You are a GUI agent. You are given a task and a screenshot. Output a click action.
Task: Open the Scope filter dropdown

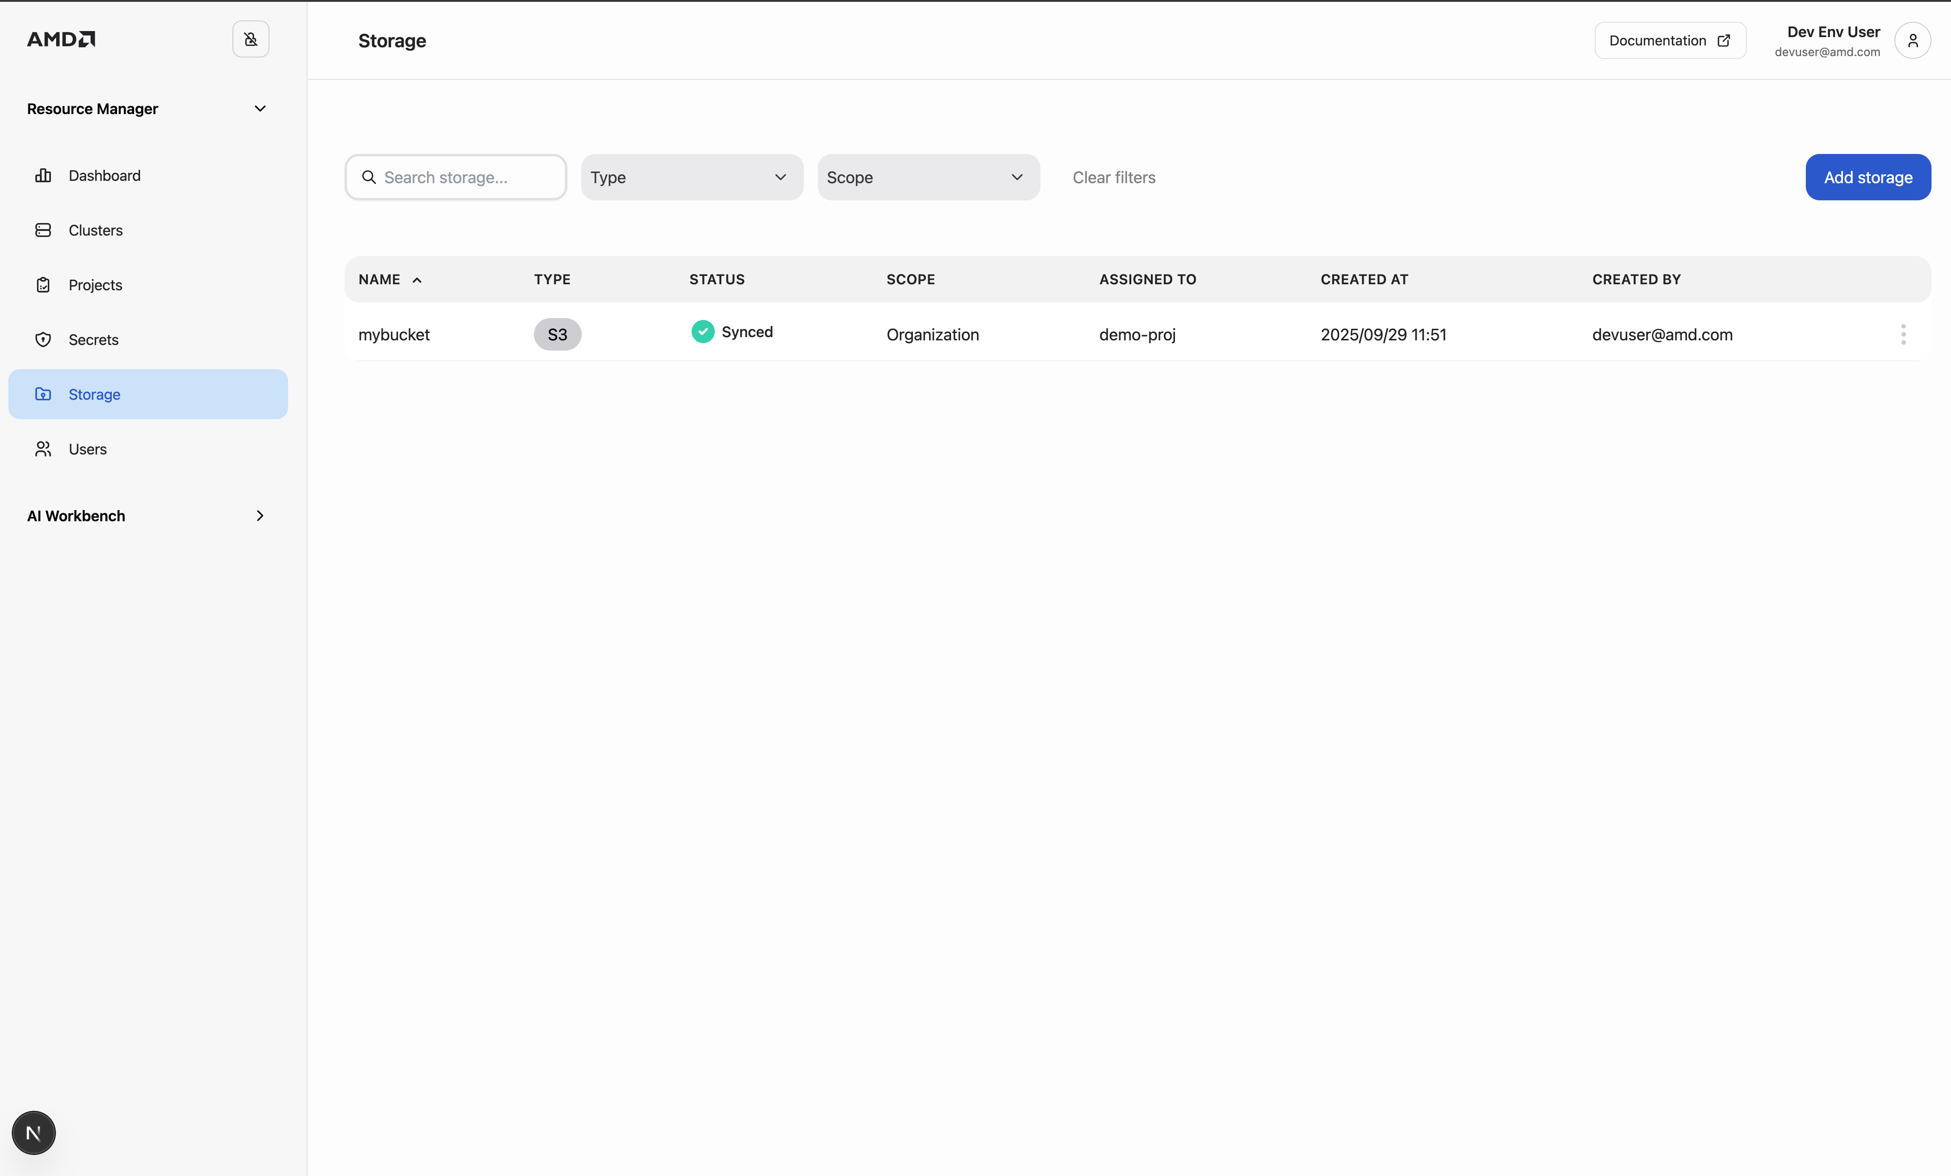[x=928, y=177]
